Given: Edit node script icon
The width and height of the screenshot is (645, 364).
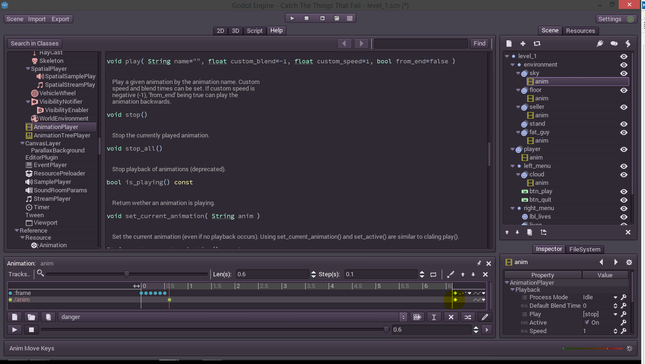Looking at the screenshot, I should pyautogui.click(x=628, y=43).
